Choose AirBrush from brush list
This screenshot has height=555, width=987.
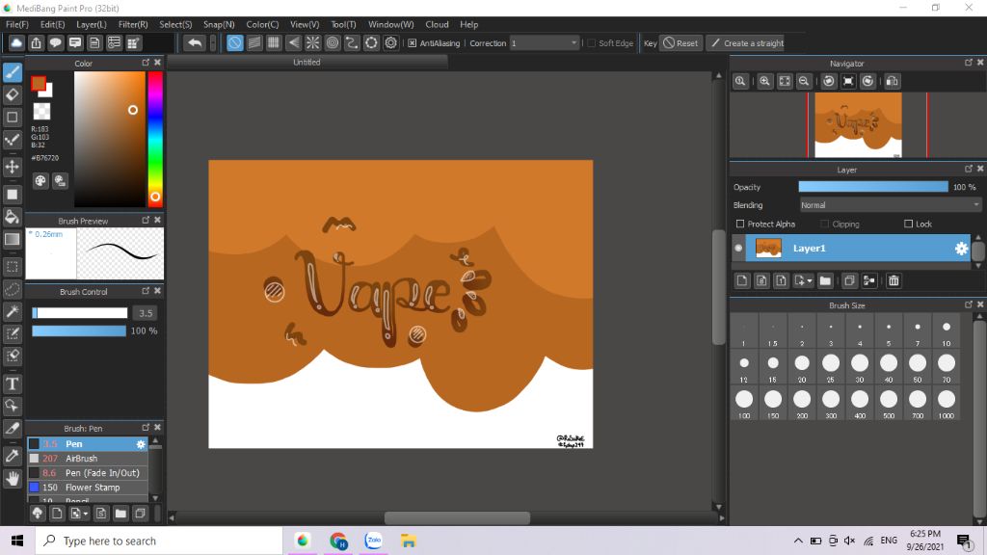tap(88, 459)
